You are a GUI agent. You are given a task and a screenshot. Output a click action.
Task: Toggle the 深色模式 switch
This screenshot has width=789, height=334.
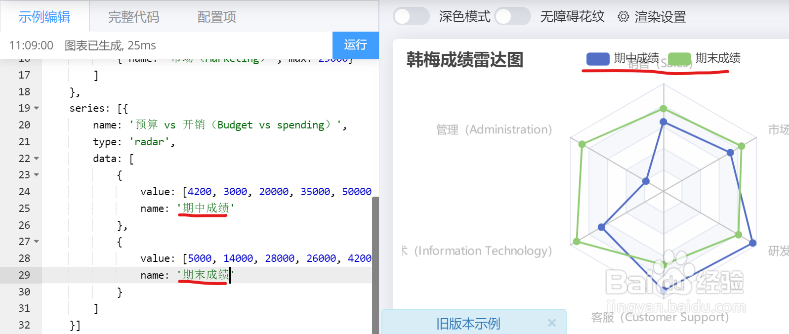point(411,16)
